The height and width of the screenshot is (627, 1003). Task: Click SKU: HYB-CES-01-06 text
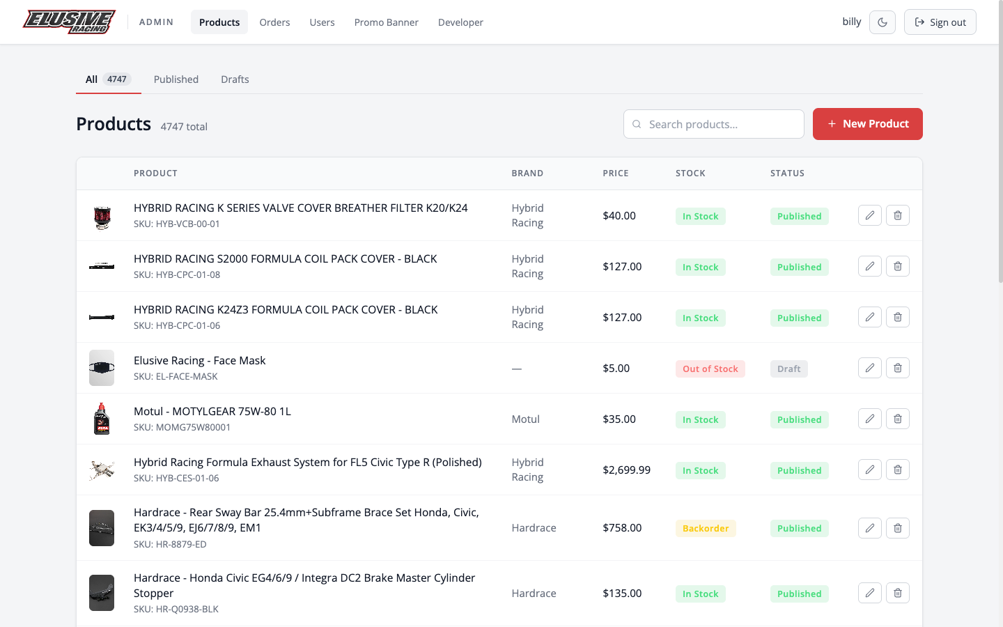tap(176, 478)
